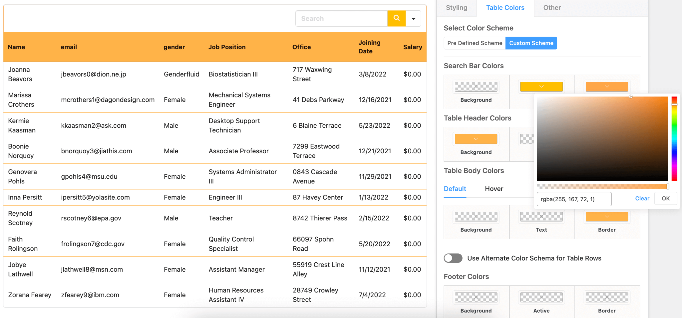Screen dimensions: 682x318
Task: Open the Other tab
Action: (552, 8)
